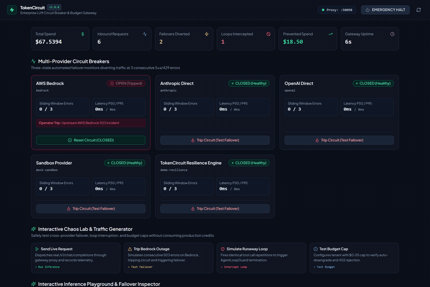Click the Failovers Diverted count 2
430x287 pixels.
(x=161, y=42)
